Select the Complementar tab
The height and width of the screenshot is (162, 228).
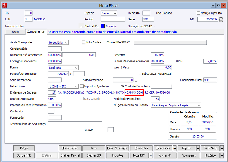pos(36,32)
